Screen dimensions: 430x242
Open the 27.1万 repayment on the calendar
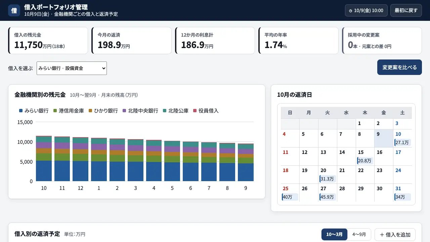click(402, 143)
